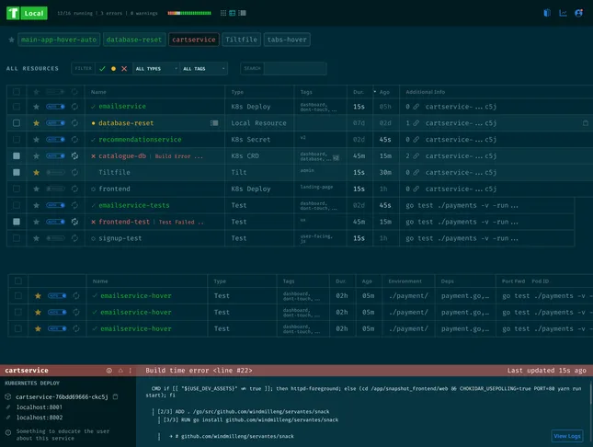Viewport: 593px width, 447px height.
Task: Open localhost:8001 link
Action: (x=40, y=407)
